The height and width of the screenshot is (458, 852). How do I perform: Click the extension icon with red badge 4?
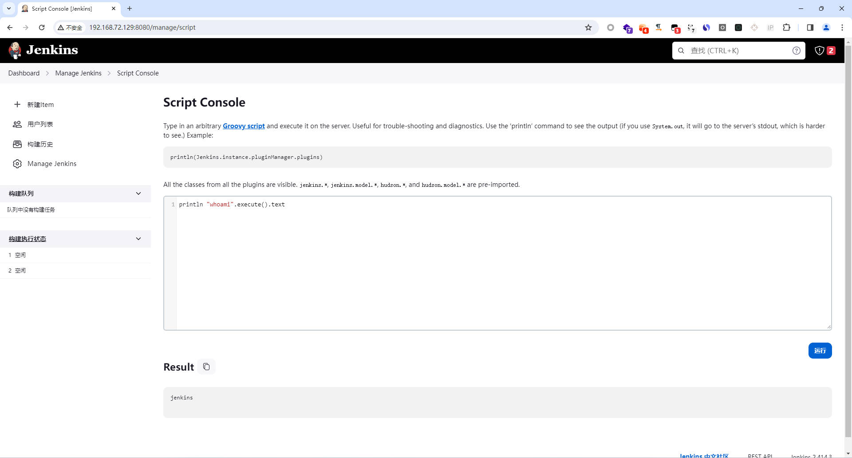[x=643, y=28]
